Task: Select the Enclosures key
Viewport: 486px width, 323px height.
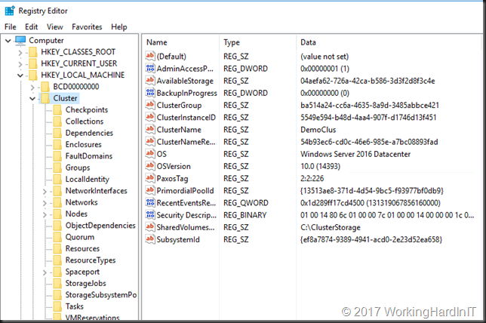Action: click(83, 144)
